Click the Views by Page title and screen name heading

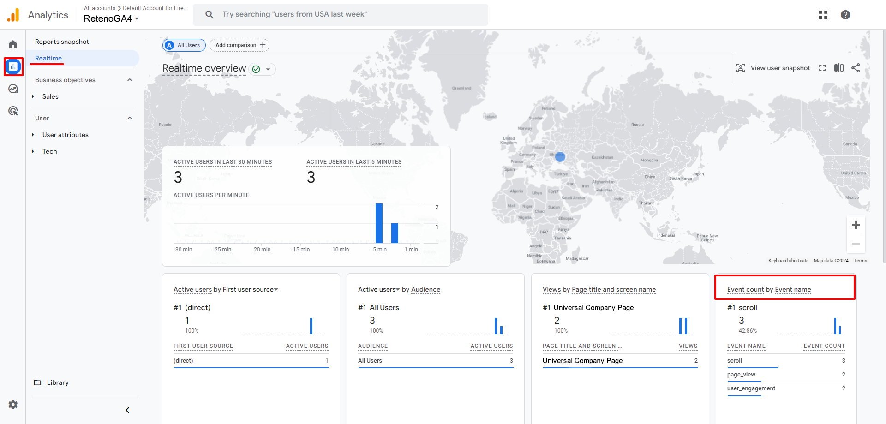(599, 290)
